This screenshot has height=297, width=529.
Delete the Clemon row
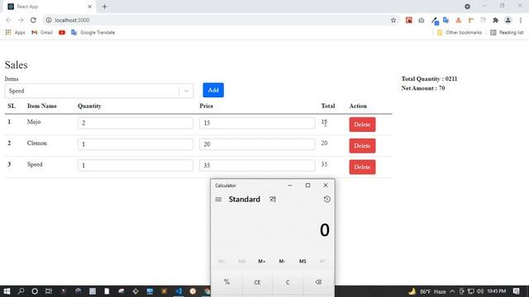point(362,146)
